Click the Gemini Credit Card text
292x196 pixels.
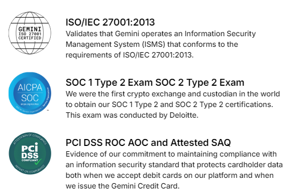[x=145, y=186]
